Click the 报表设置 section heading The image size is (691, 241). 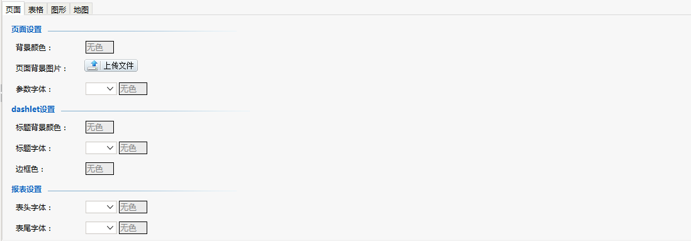[26, 189]
